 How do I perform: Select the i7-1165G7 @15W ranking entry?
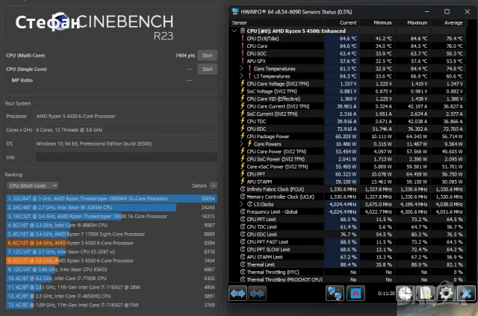111,305
